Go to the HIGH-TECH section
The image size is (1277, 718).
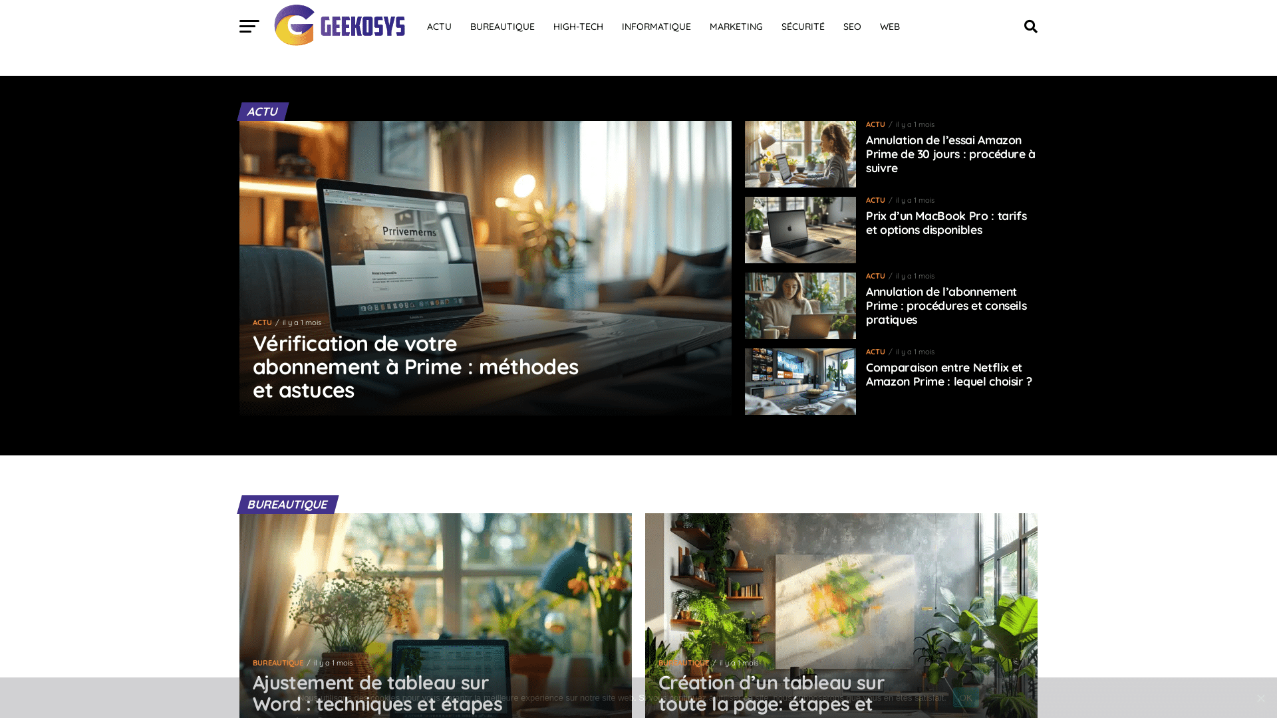pos(578,27)
